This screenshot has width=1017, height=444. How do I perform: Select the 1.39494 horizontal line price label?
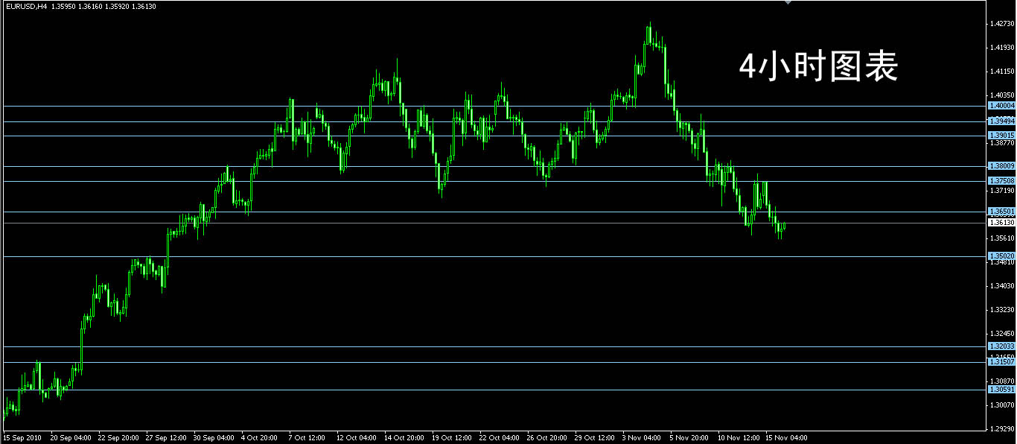point(1001,121)
